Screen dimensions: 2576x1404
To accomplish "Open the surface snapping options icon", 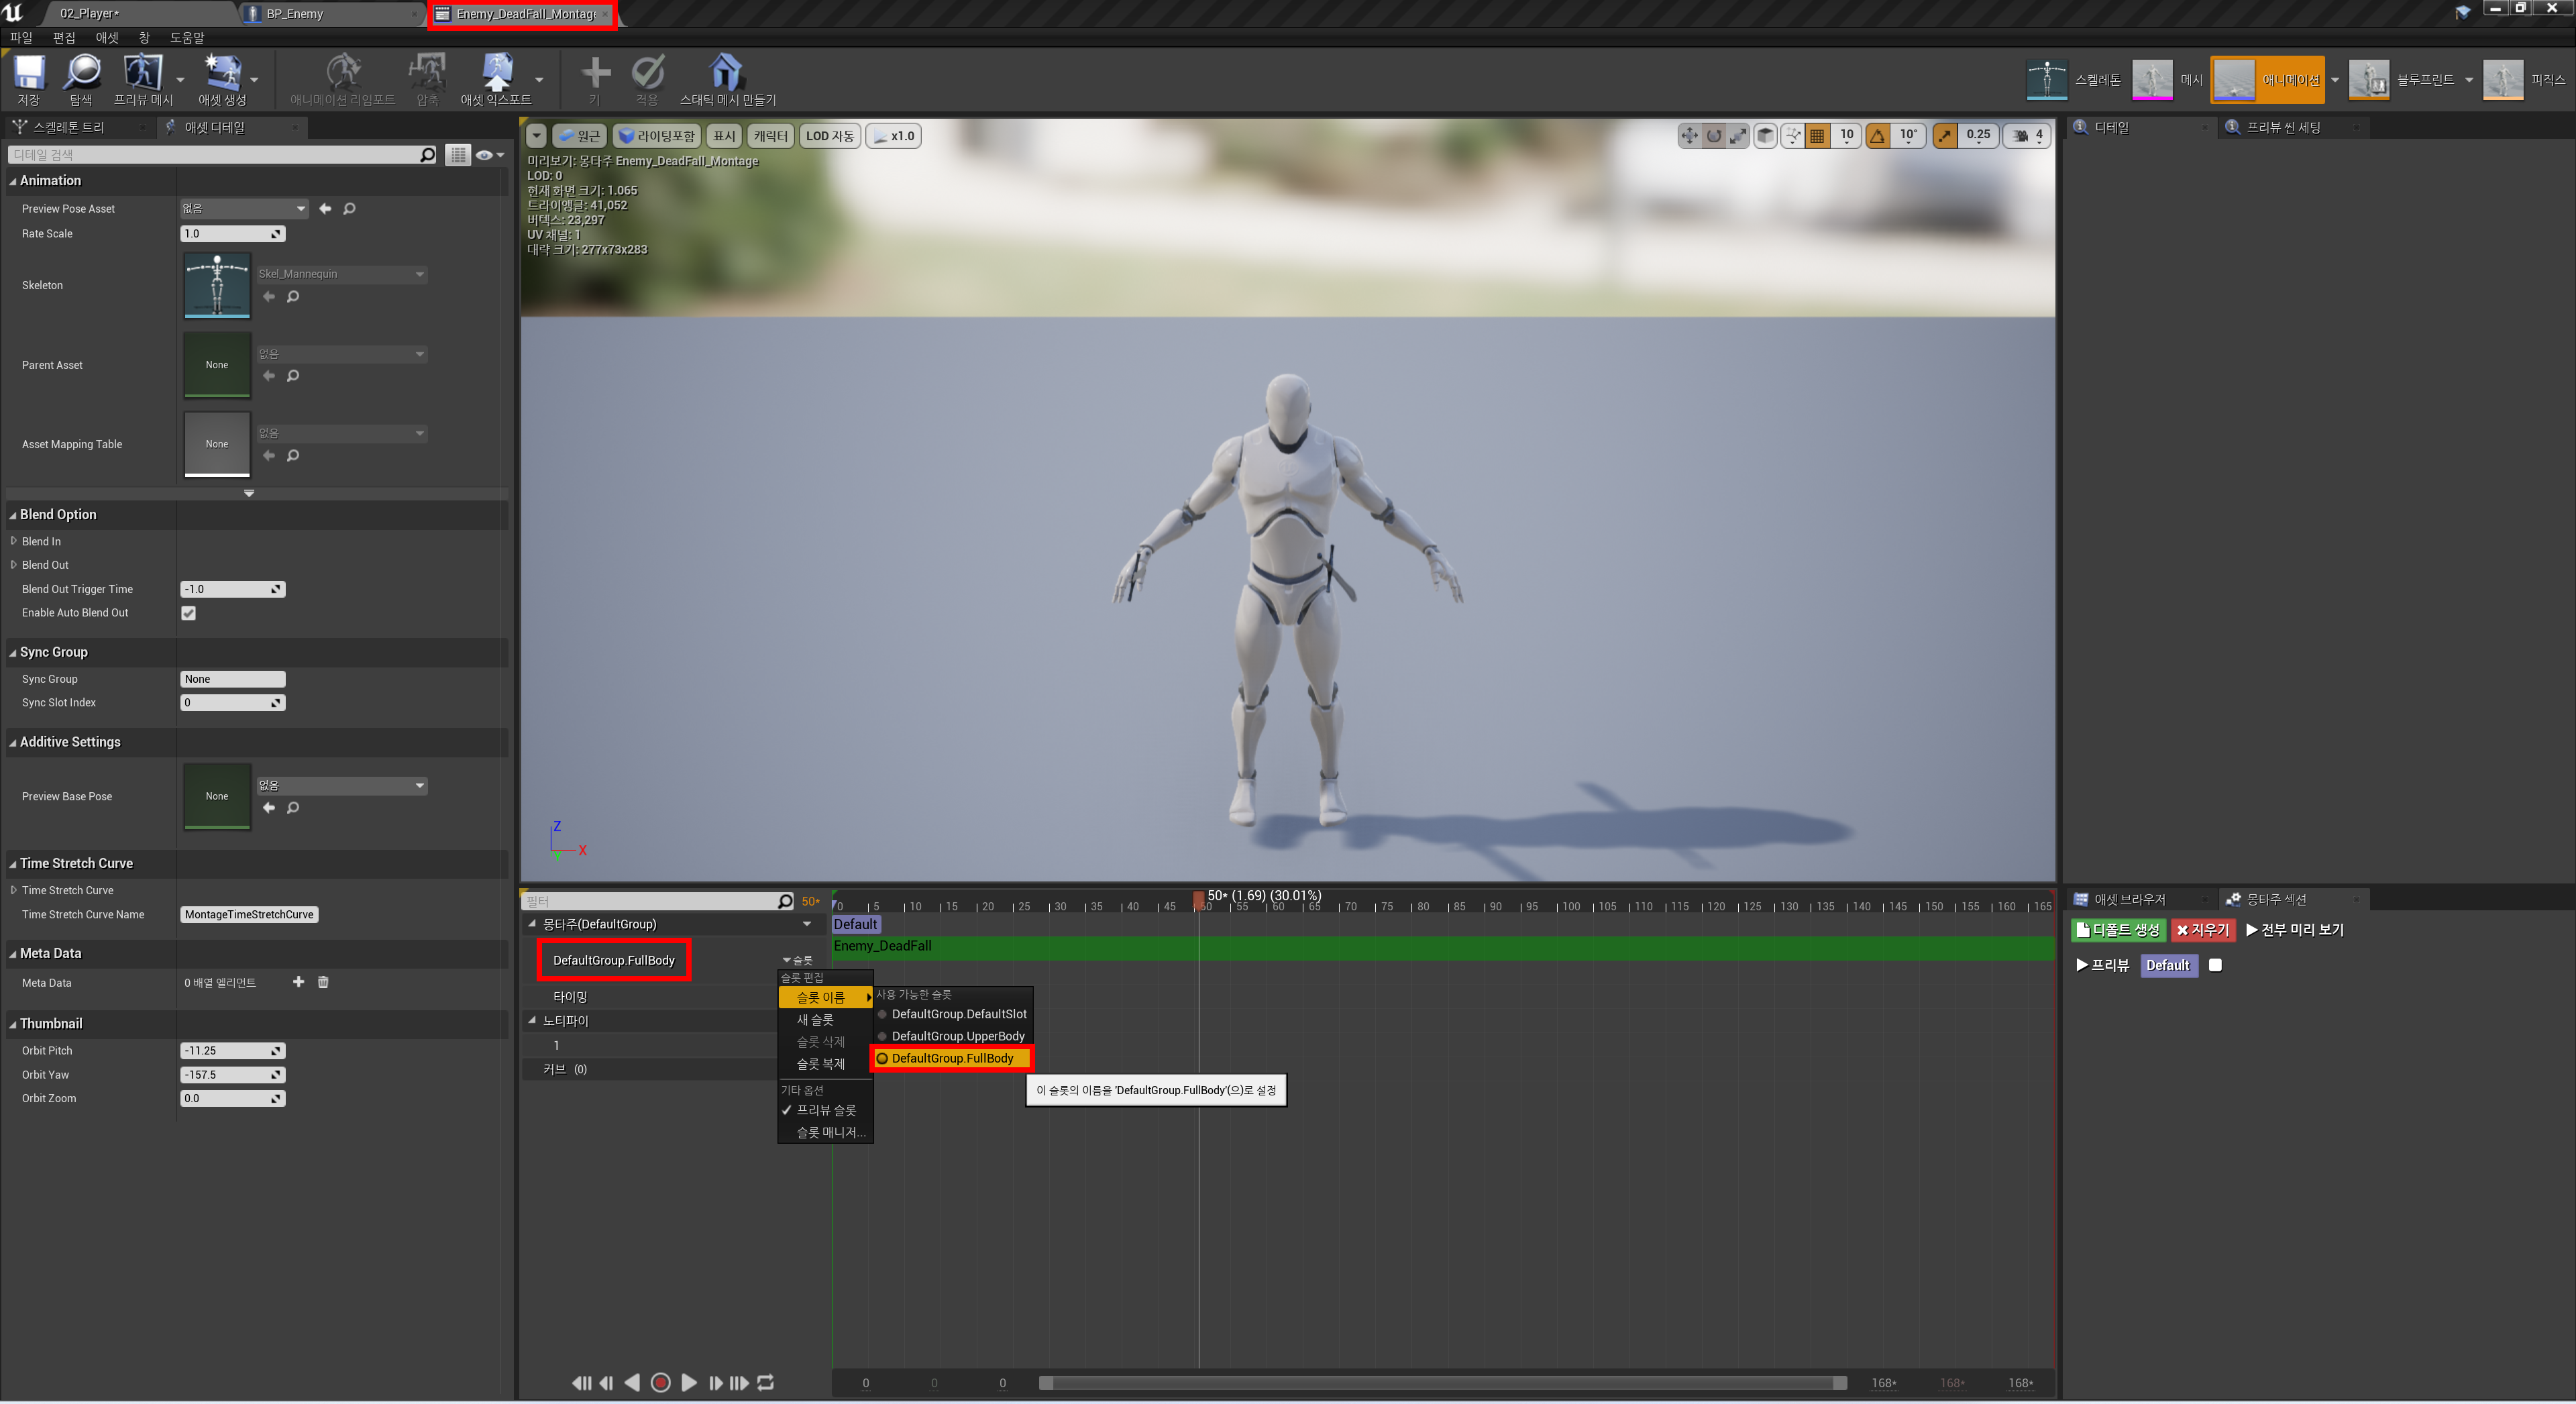I will click(x=1793, y=136).
